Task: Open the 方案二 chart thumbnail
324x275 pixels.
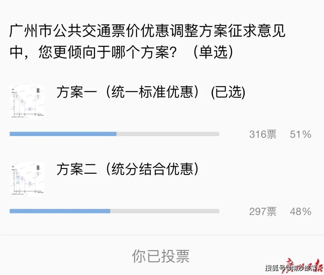Action: (27, 179)
